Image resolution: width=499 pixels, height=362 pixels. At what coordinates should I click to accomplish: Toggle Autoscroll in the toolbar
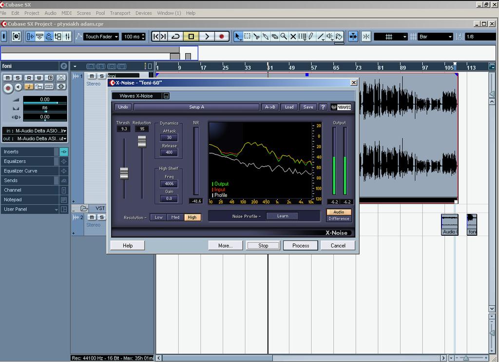pos(353,37)
